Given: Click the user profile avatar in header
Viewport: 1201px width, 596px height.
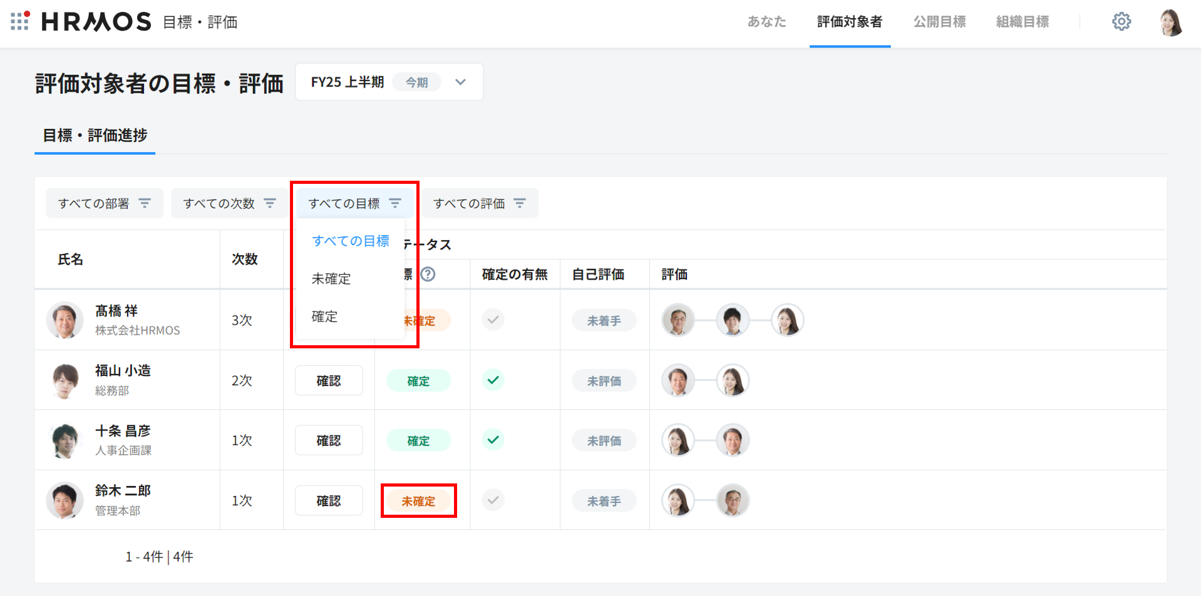Looking at the screenshot, I should click(x=1170, y=23).
